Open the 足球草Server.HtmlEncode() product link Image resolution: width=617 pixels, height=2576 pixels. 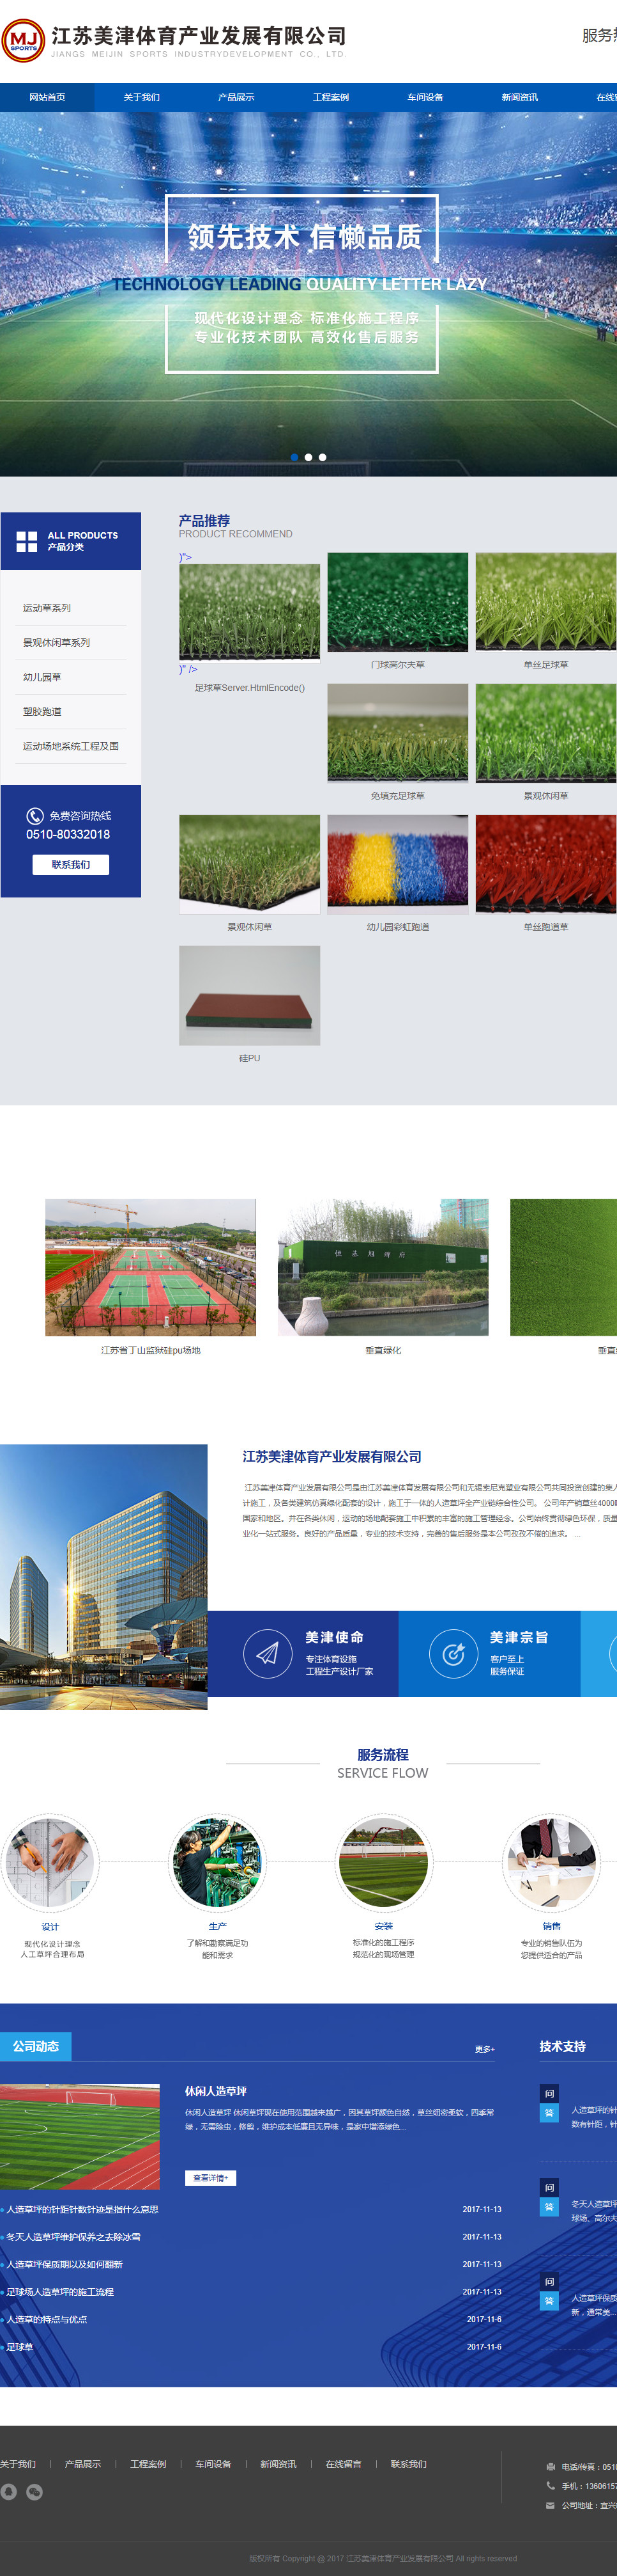(250, 688)
